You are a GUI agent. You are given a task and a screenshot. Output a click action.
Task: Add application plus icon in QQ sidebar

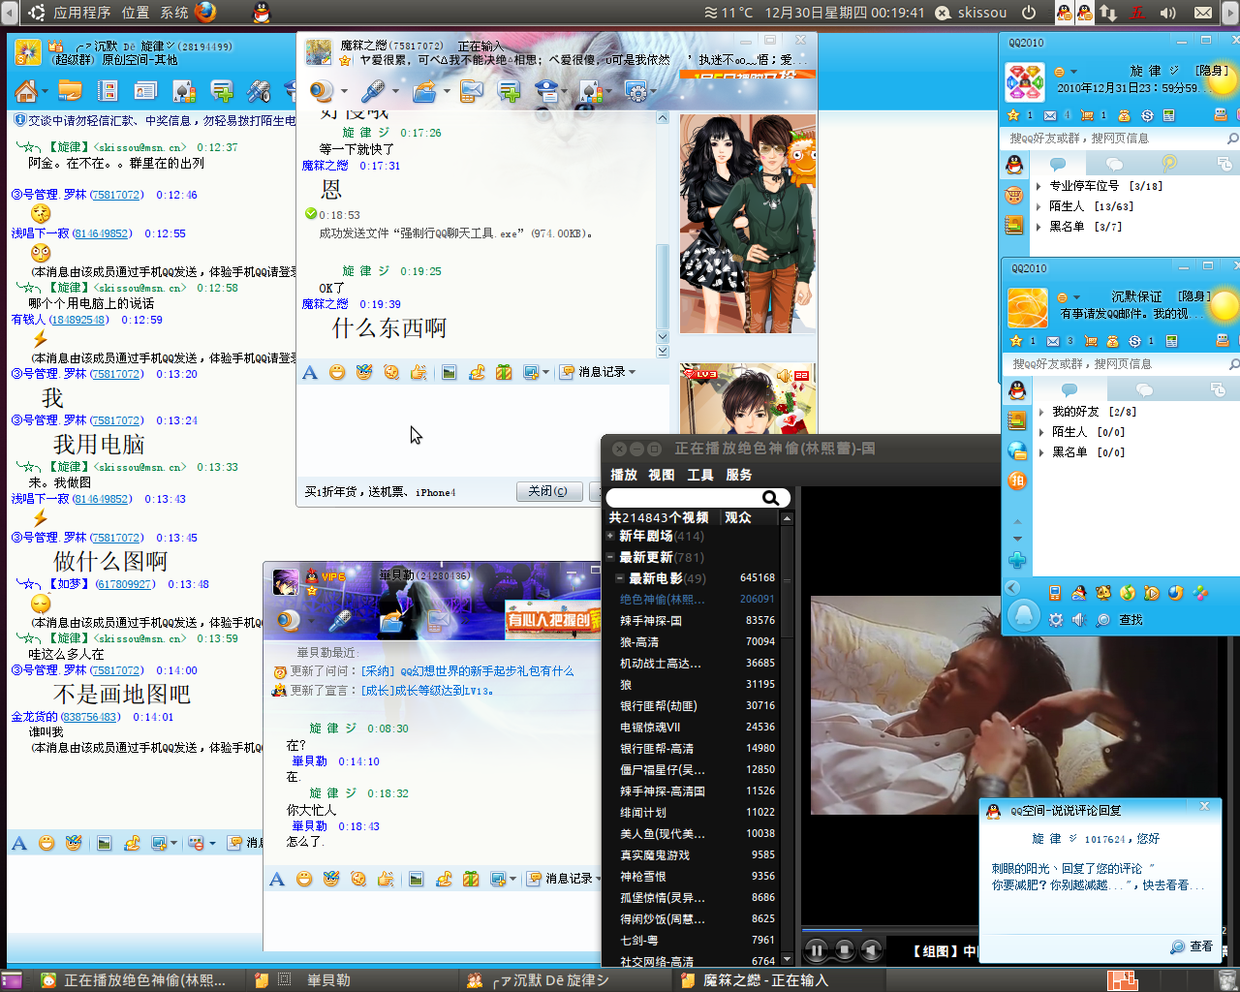click(x=1017, y=560)
